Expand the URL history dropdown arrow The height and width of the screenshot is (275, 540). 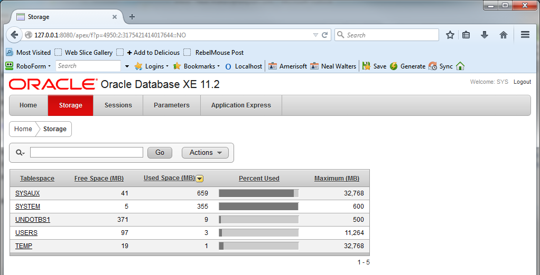pyautogui.click(x=315, y=35)
